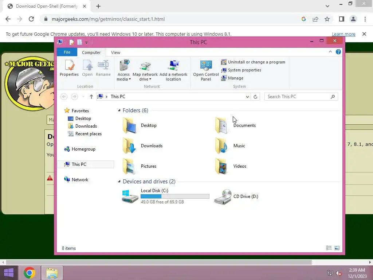Refresh the This PC view
373x280 pixels.
tap(255, 97)
